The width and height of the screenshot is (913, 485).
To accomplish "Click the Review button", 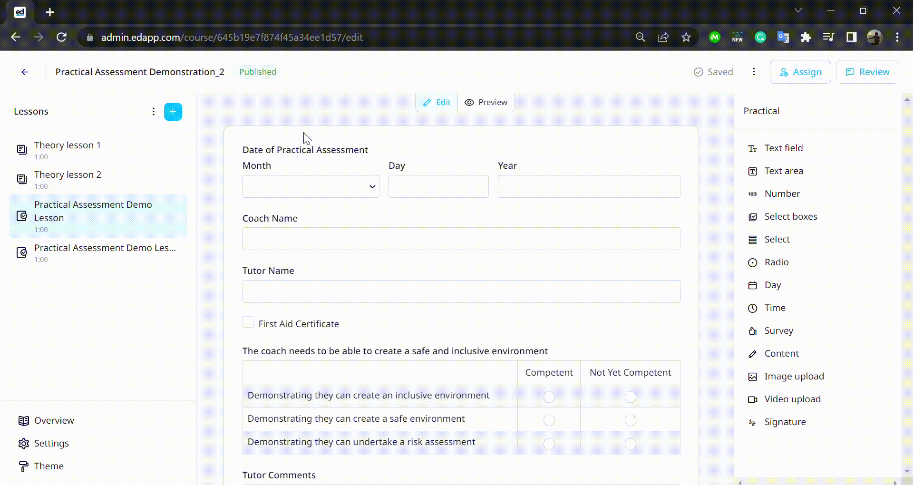I will click(867, 72).
